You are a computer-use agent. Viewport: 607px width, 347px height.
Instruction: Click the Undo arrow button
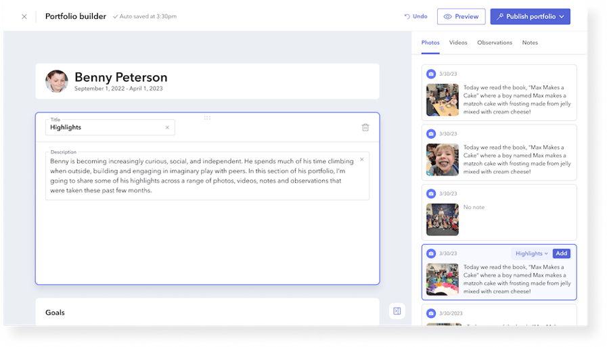[415, 17]
